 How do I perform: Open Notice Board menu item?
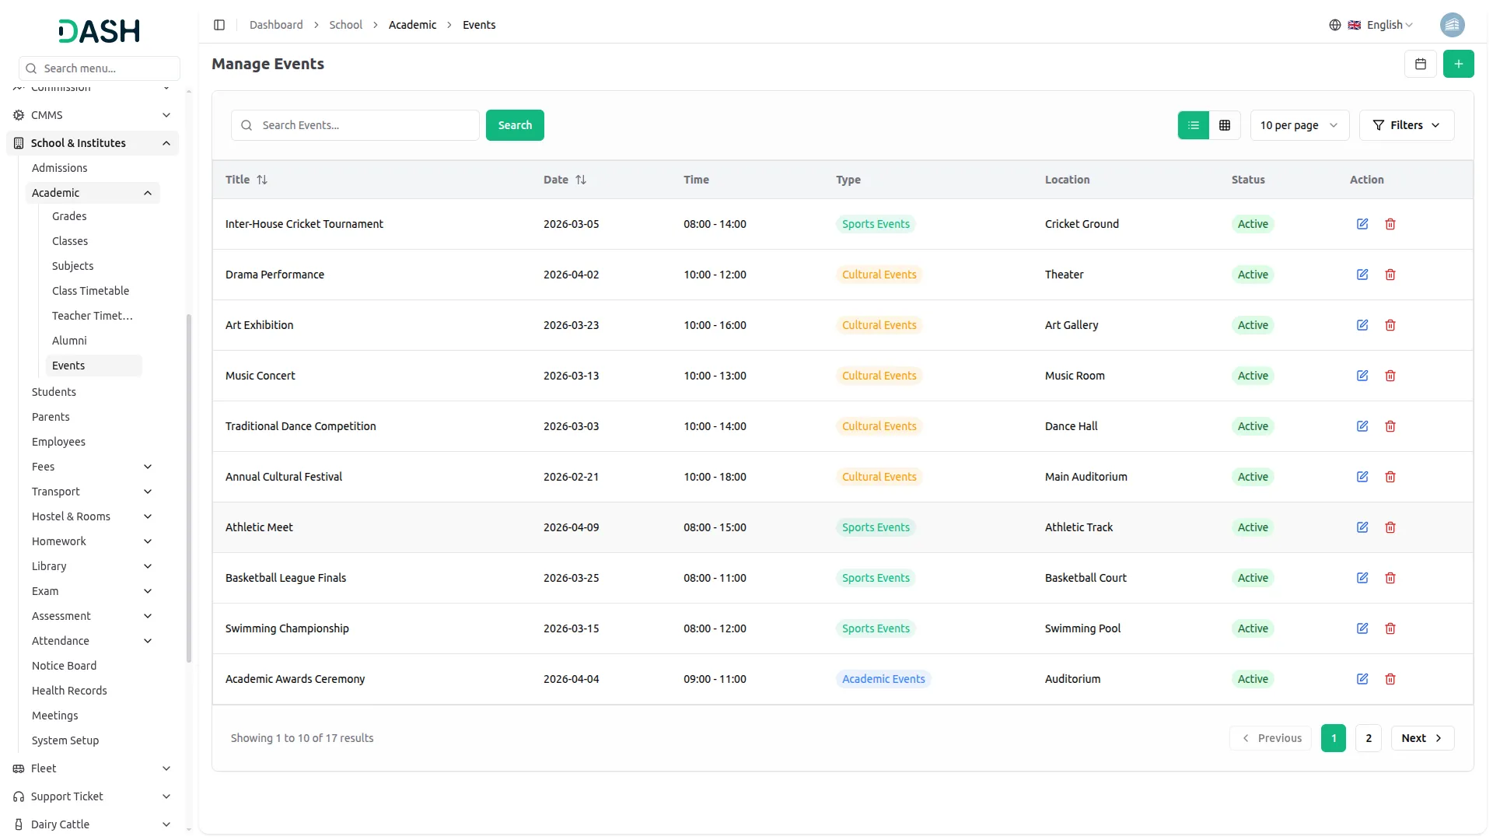tap(64, 666)
